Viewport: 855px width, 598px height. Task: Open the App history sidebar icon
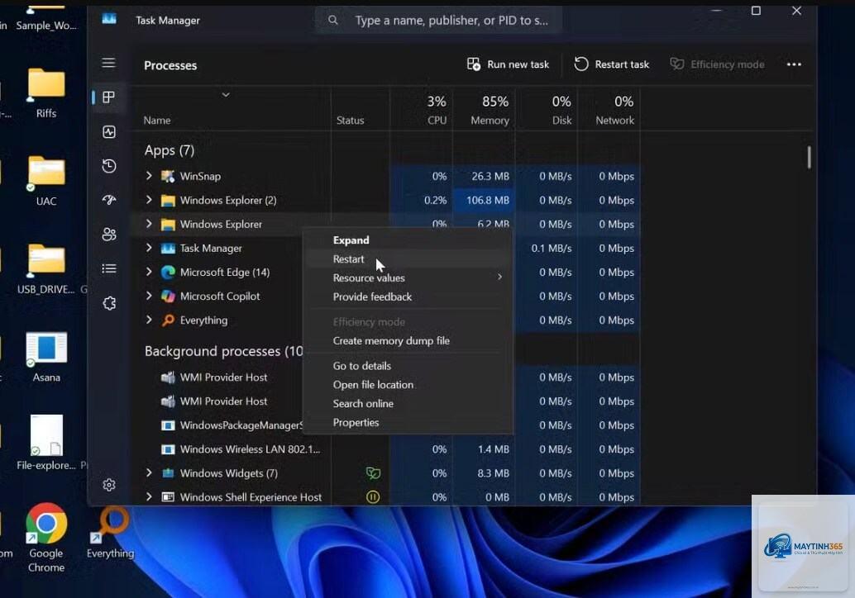click(108, 165)
